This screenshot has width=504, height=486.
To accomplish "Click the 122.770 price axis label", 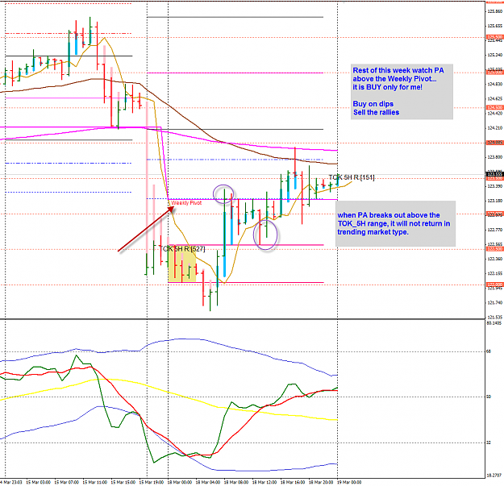I will pyautogui.click(x=494, y=230).
